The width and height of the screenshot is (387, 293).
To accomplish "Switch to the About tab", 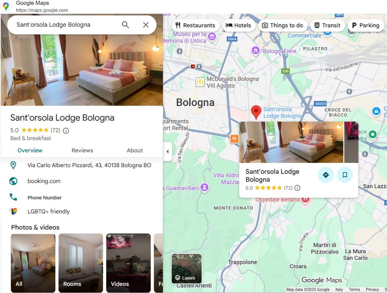I will 135,150.
